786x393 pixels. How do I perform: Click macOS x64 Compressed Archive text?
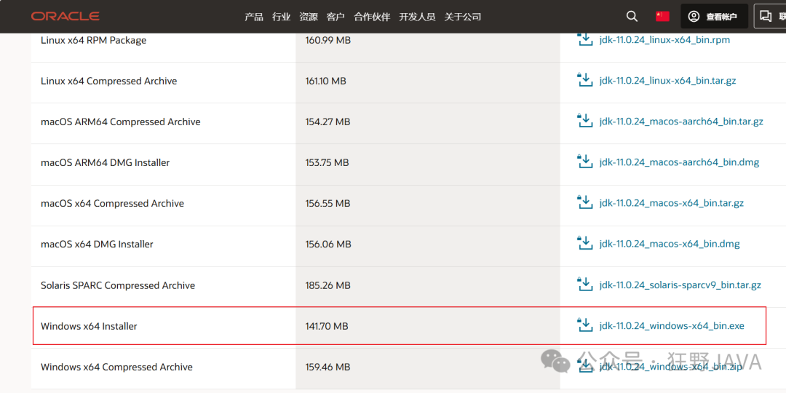click(x=112, y=204)
